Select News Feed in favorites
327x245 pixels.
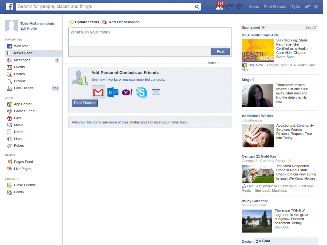(x=34, y=53)
